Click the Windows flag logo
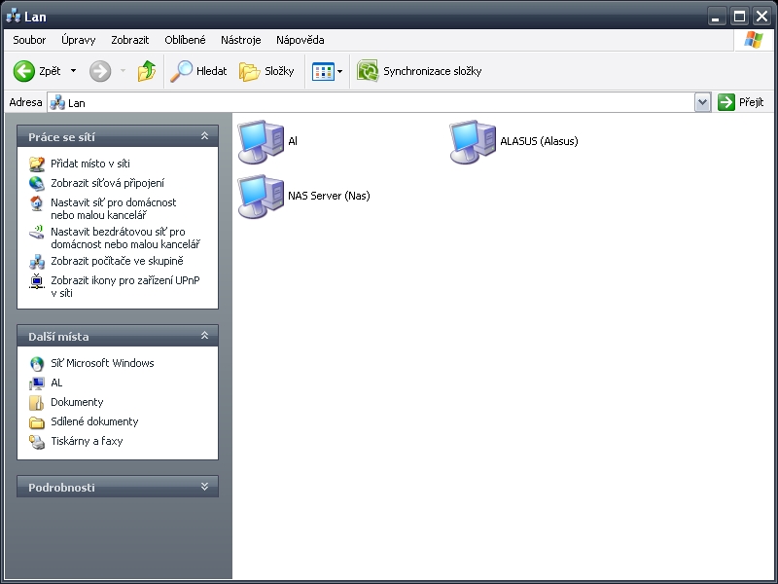Screen dimensions: 778x584 pos(753,40)
